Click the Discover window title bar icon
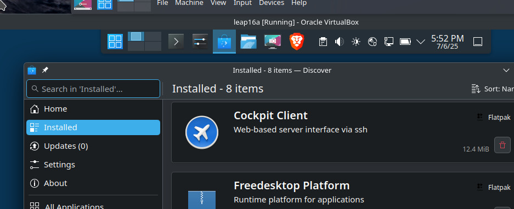 [x=32, y=71]
